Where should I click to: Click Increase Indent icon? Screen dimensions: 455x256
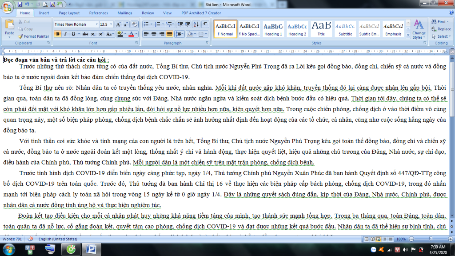(x=188, y=24)
